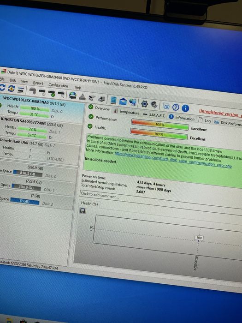Viewport: 242px width, 323px height.
Task: Open the Report menu
Action: coord(38,83)
